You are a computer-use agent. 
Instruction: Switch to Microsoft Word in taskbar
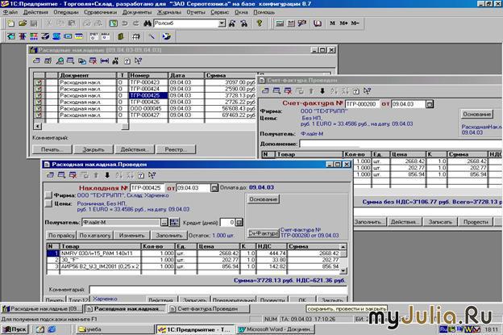[275, 329]
